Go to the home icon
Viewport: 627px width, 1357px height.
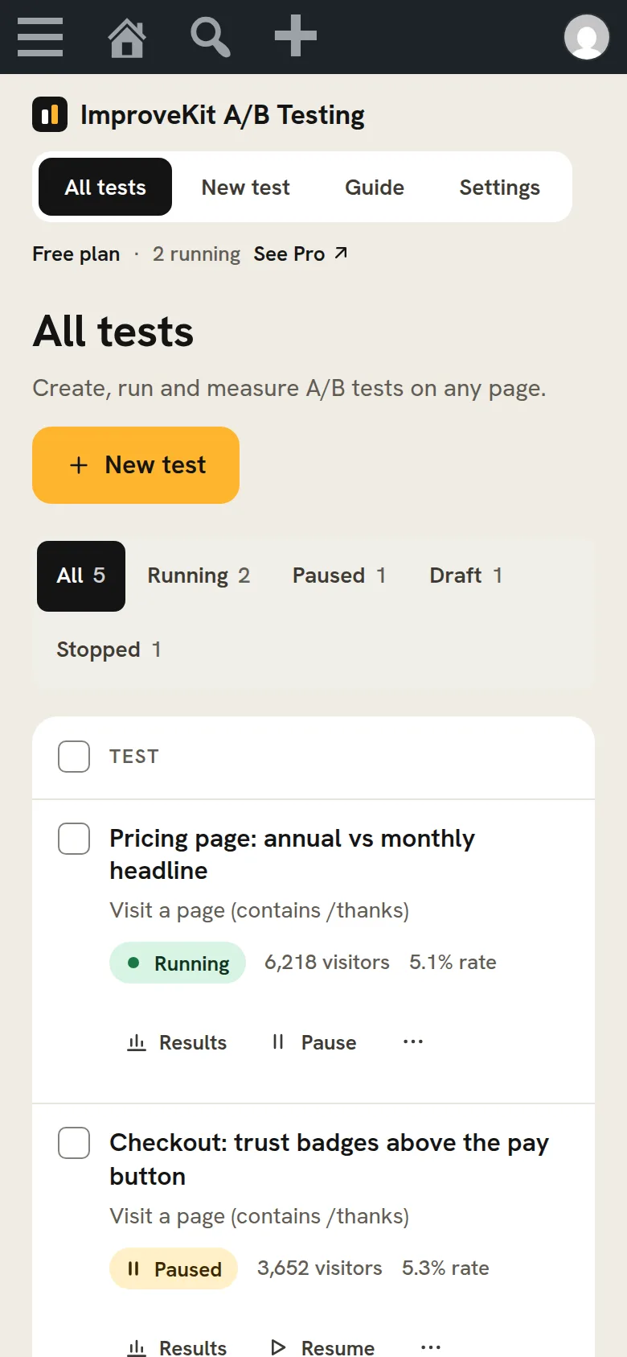click(x=127, y=37)
